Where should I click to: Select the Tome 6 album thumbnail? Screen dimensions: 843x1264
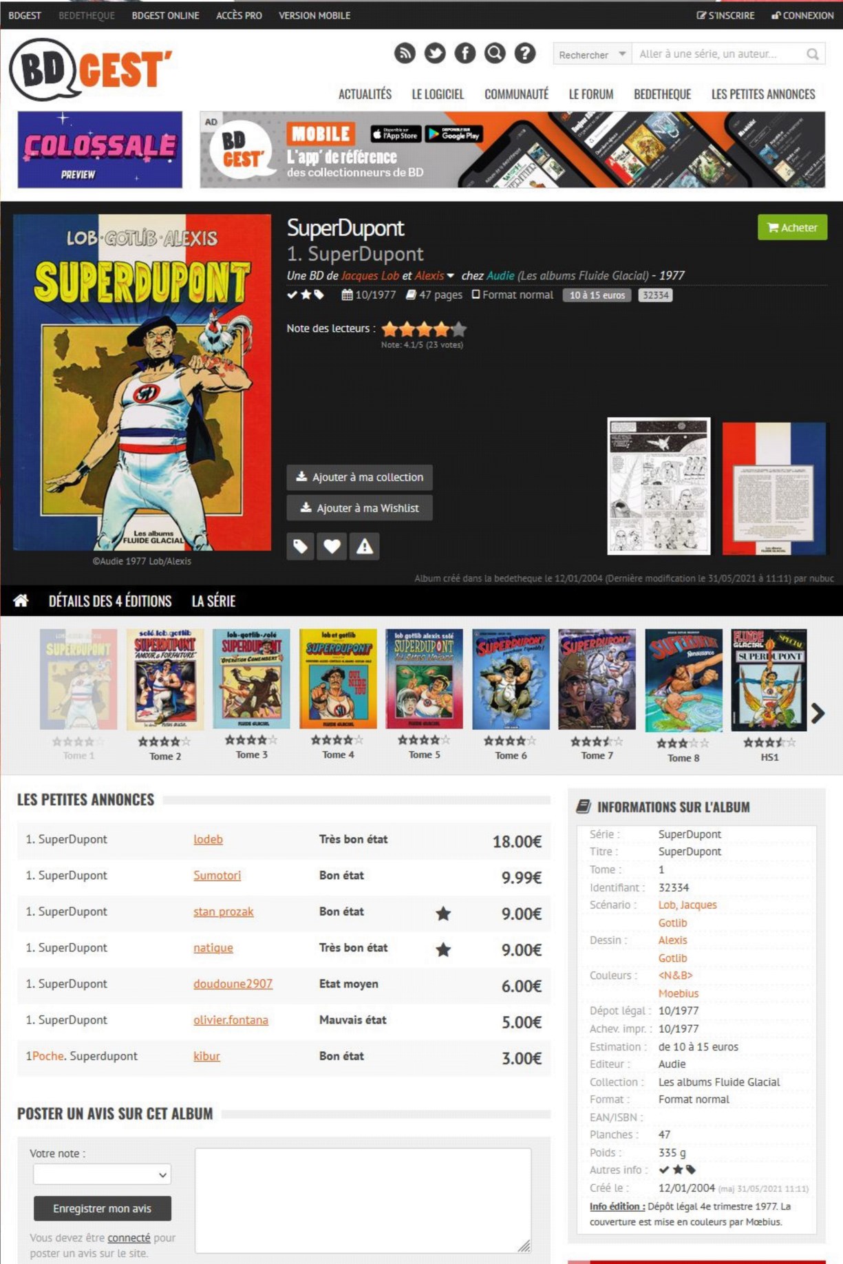[511, 680]
